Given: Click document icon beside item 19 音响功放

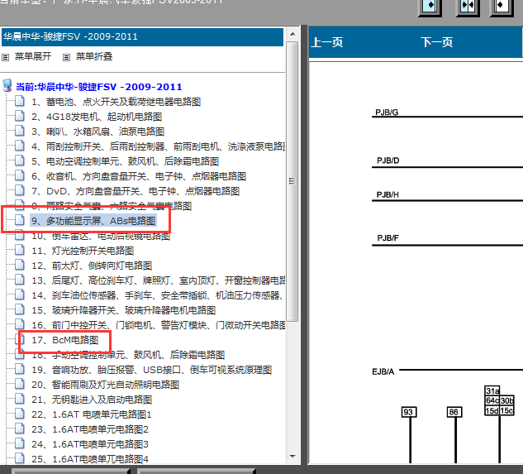Looking at the screenshot, I should (x=20, y=368).
